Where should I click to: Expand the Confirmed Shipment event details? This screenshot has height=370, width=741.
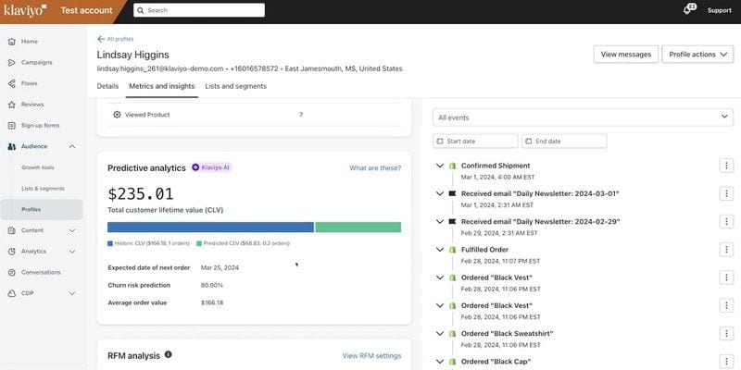coord(440,166)
